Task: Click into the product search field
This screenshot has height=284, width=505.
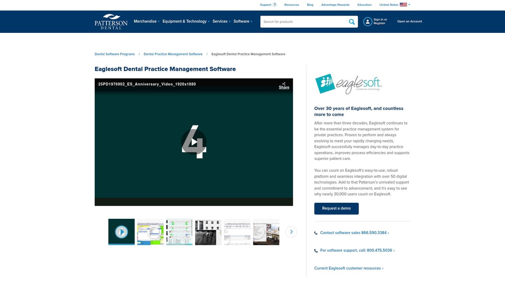Action: [303, 21]
